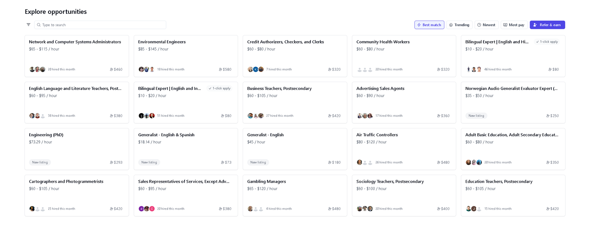Select the Best match sort option
Viewport: 600px width, 228px height.
coord(429,25)
